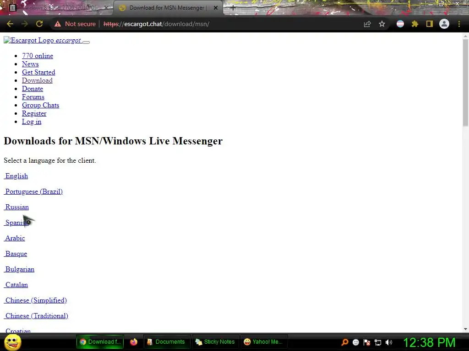
Task: Click the scrollbar up arrow
Action: [465, 36]
